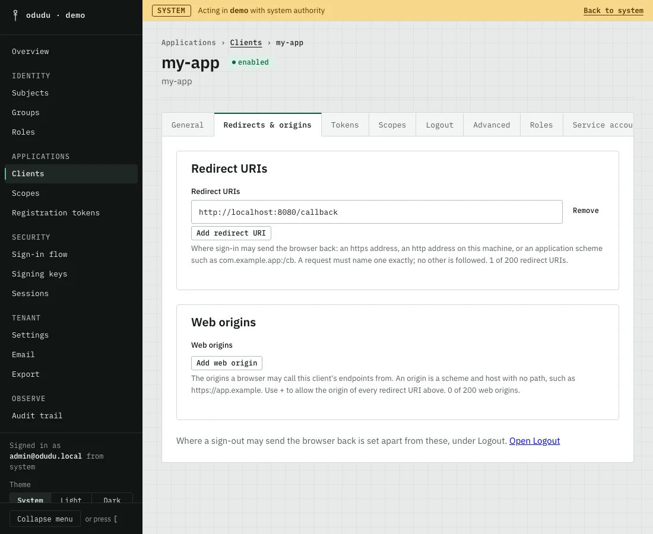
Task: Follow the Open Logout link
Action: 535,441
